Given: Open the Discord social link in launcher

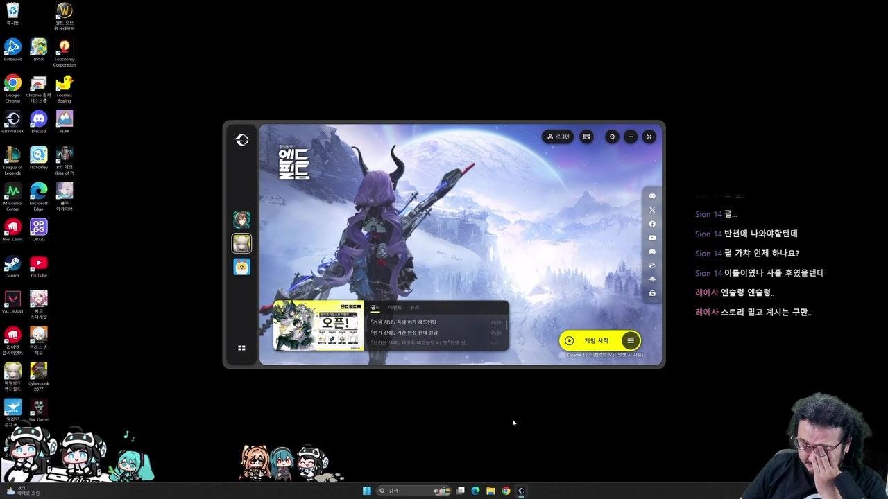Looking at the screenshot, I should pos(652,252).
